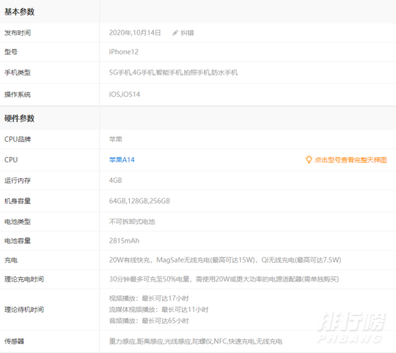Screen dimensions: 396x353
Task: Select the 音频播放：最长可达65小时 line
Action: (x=149, y=321)
